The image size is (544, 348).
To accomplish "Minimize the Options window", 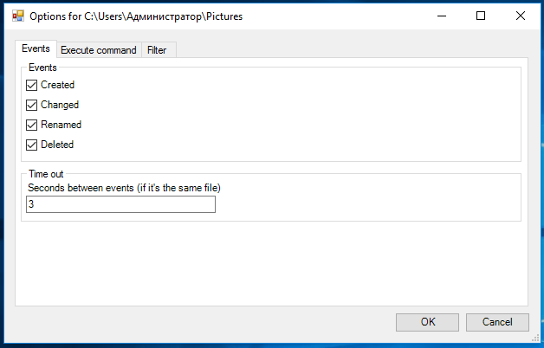I will pos(442,16).
